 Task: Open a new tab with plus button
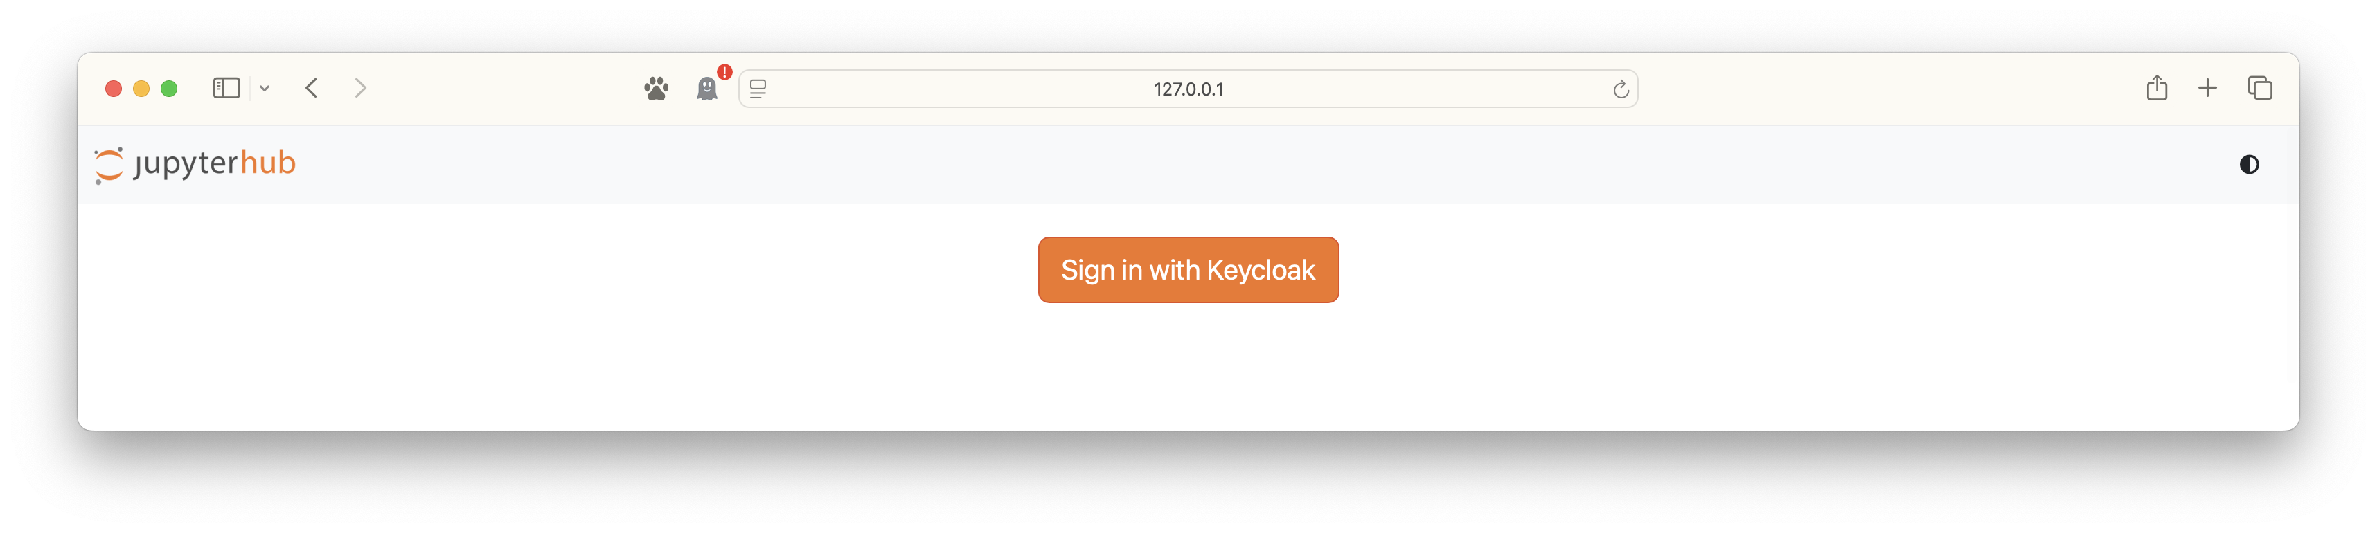(x=2207, y=89)
